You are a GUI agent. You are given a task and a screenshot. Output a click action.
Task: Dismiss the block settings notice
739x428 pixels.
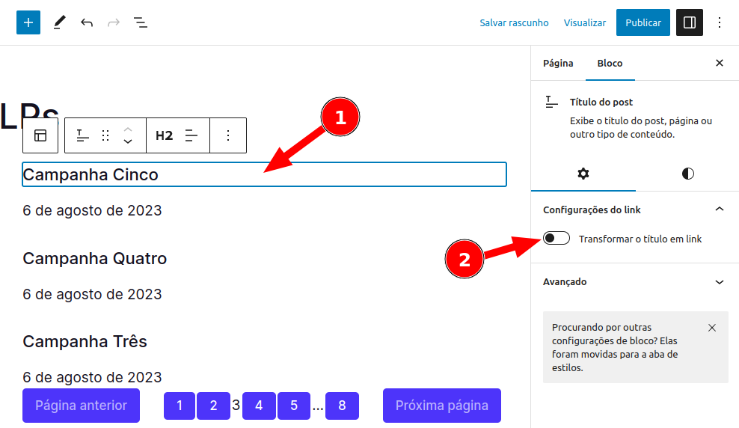point(712,328)
